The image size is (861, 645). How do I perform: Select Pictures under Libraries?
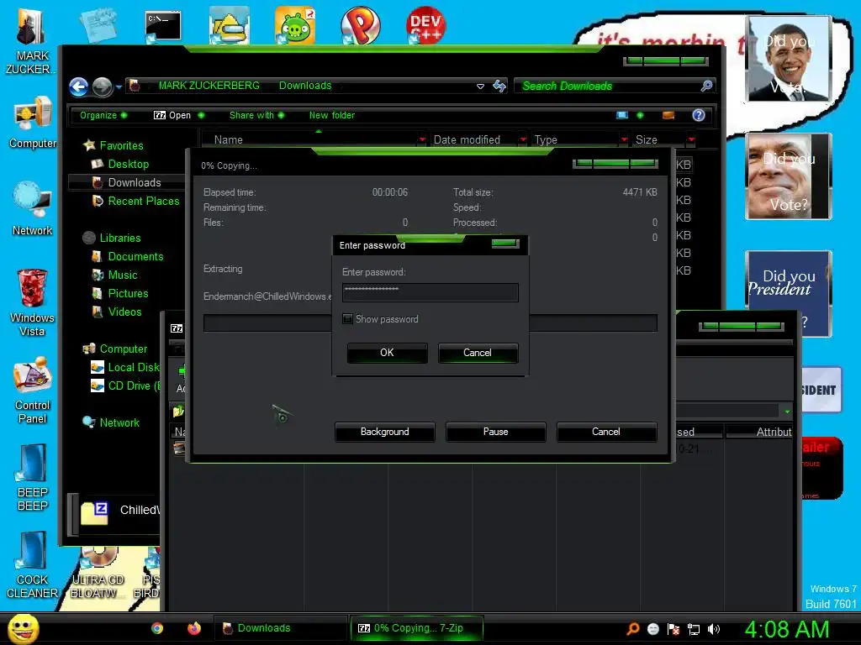pyautogui.click(x=128, y=293)
